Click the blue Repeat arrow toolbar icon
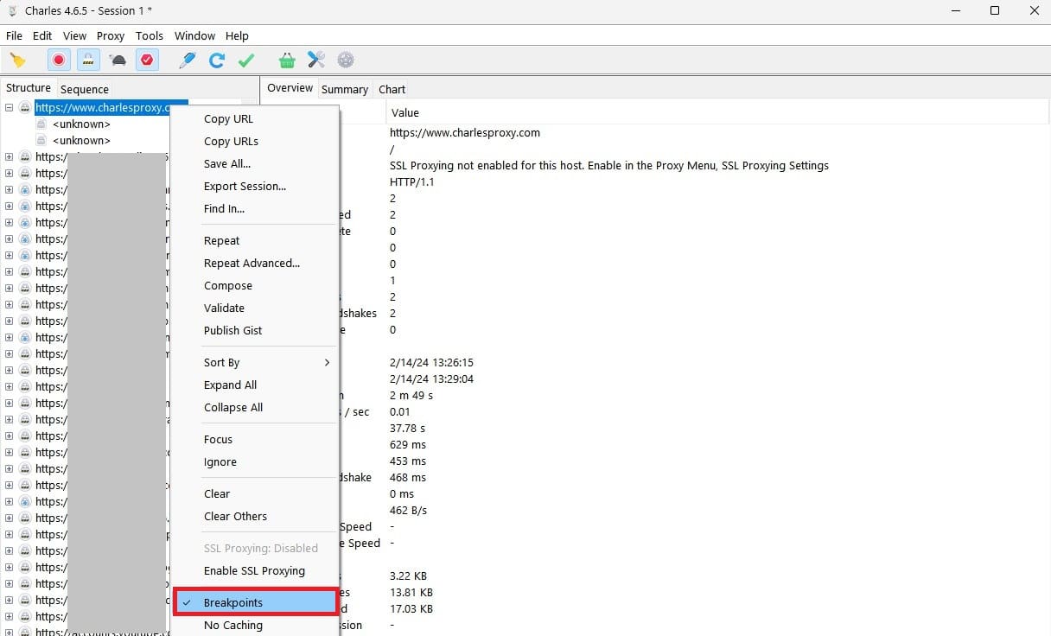 [217, 60]
